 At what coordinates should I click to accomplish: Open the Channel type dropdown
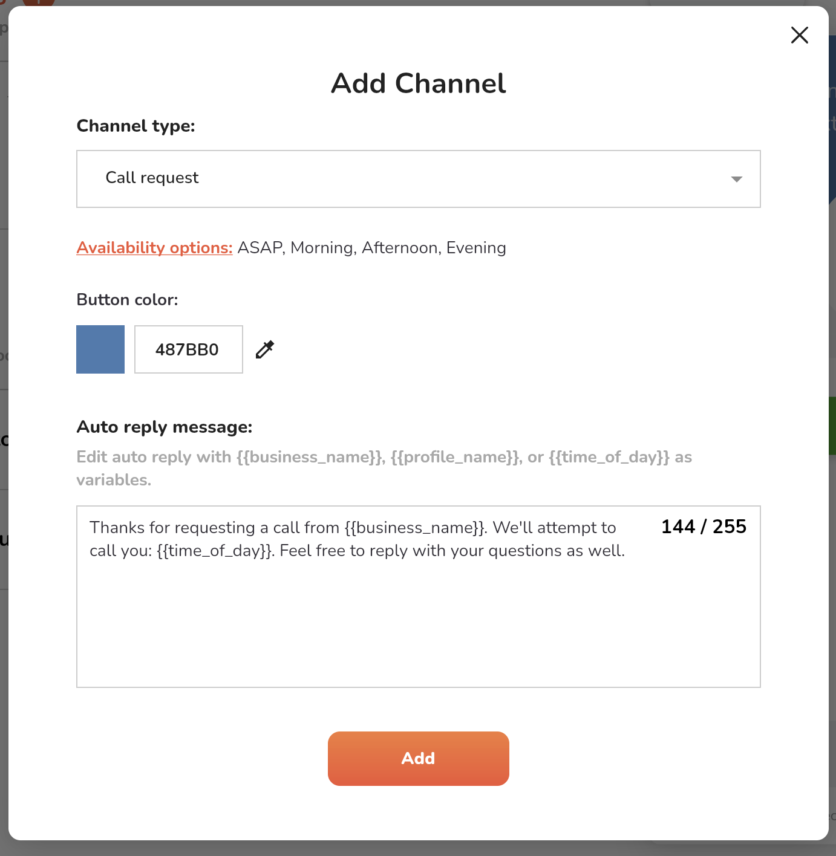click(417, 178)
